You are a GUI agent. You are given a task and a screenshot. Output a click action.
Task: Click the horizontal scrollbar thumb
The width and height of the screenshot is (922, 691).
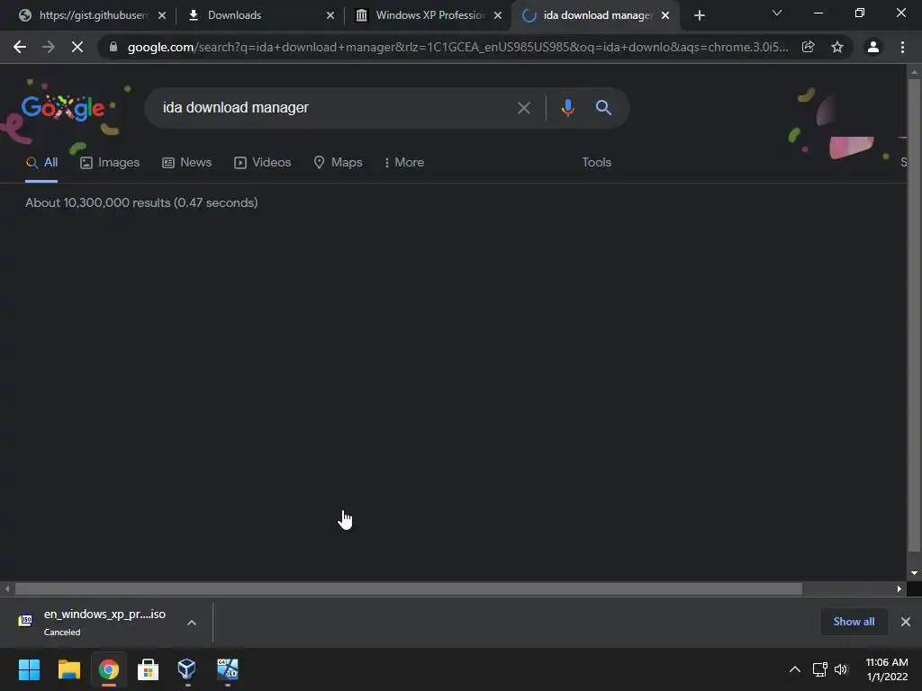point(409,588)
